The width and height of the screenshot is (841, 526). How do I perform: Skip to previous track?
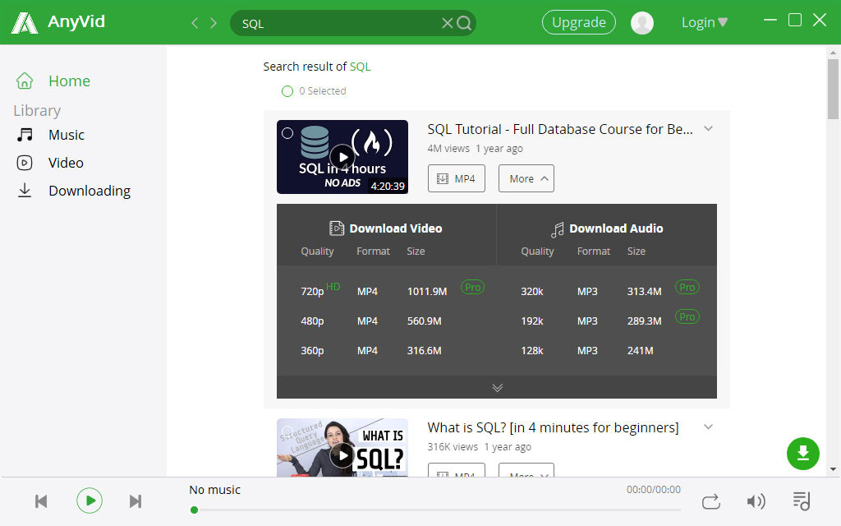(x=41, y=501)
